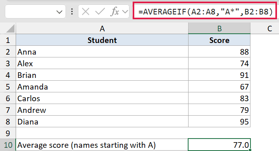279x151 pixels.
Task: Select the cell containing Carlos
Action: pos(102,98)
